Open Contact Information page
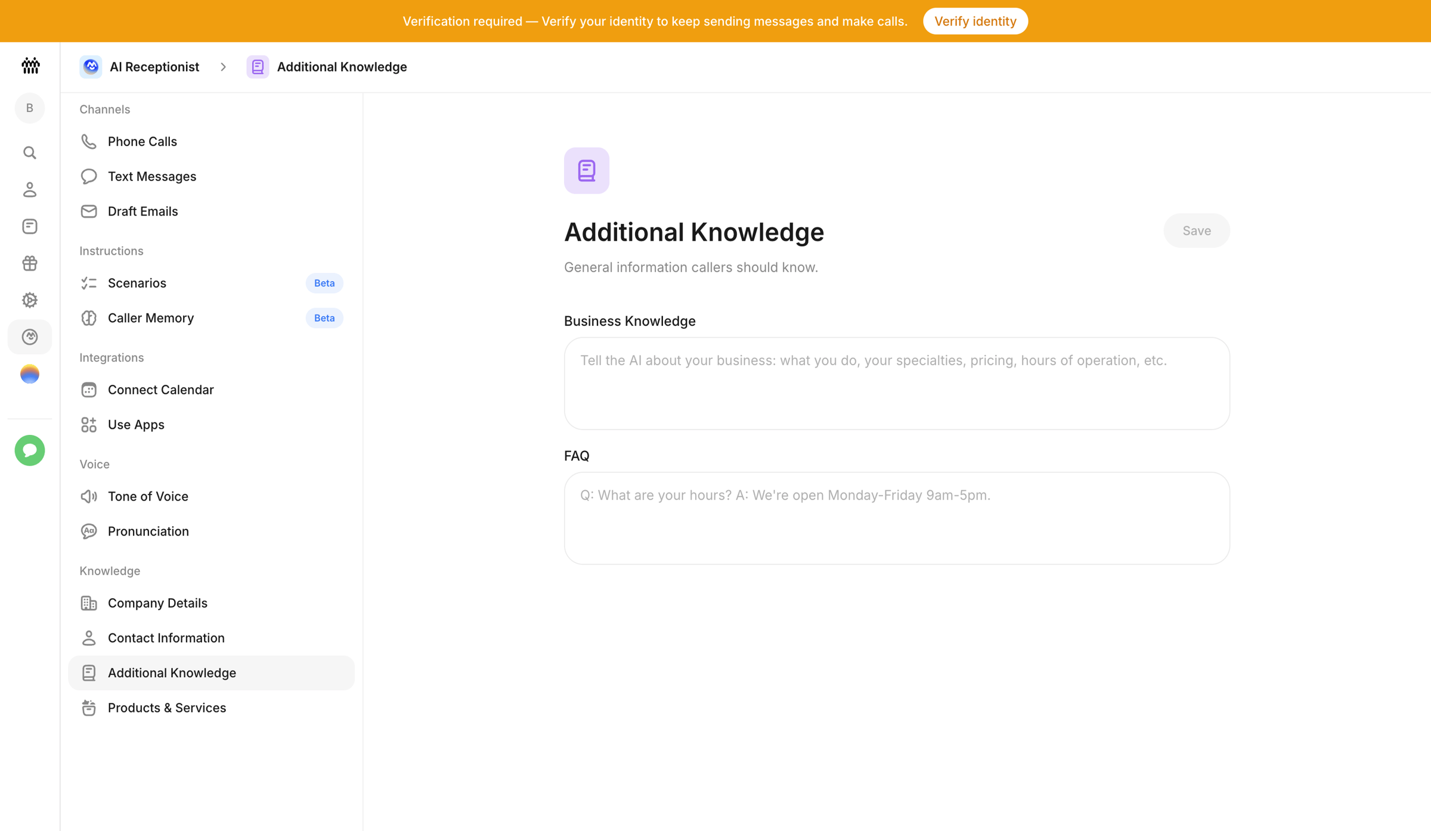Image resolution: width=1431 pixels, height=831 pixels. [211, 638]
